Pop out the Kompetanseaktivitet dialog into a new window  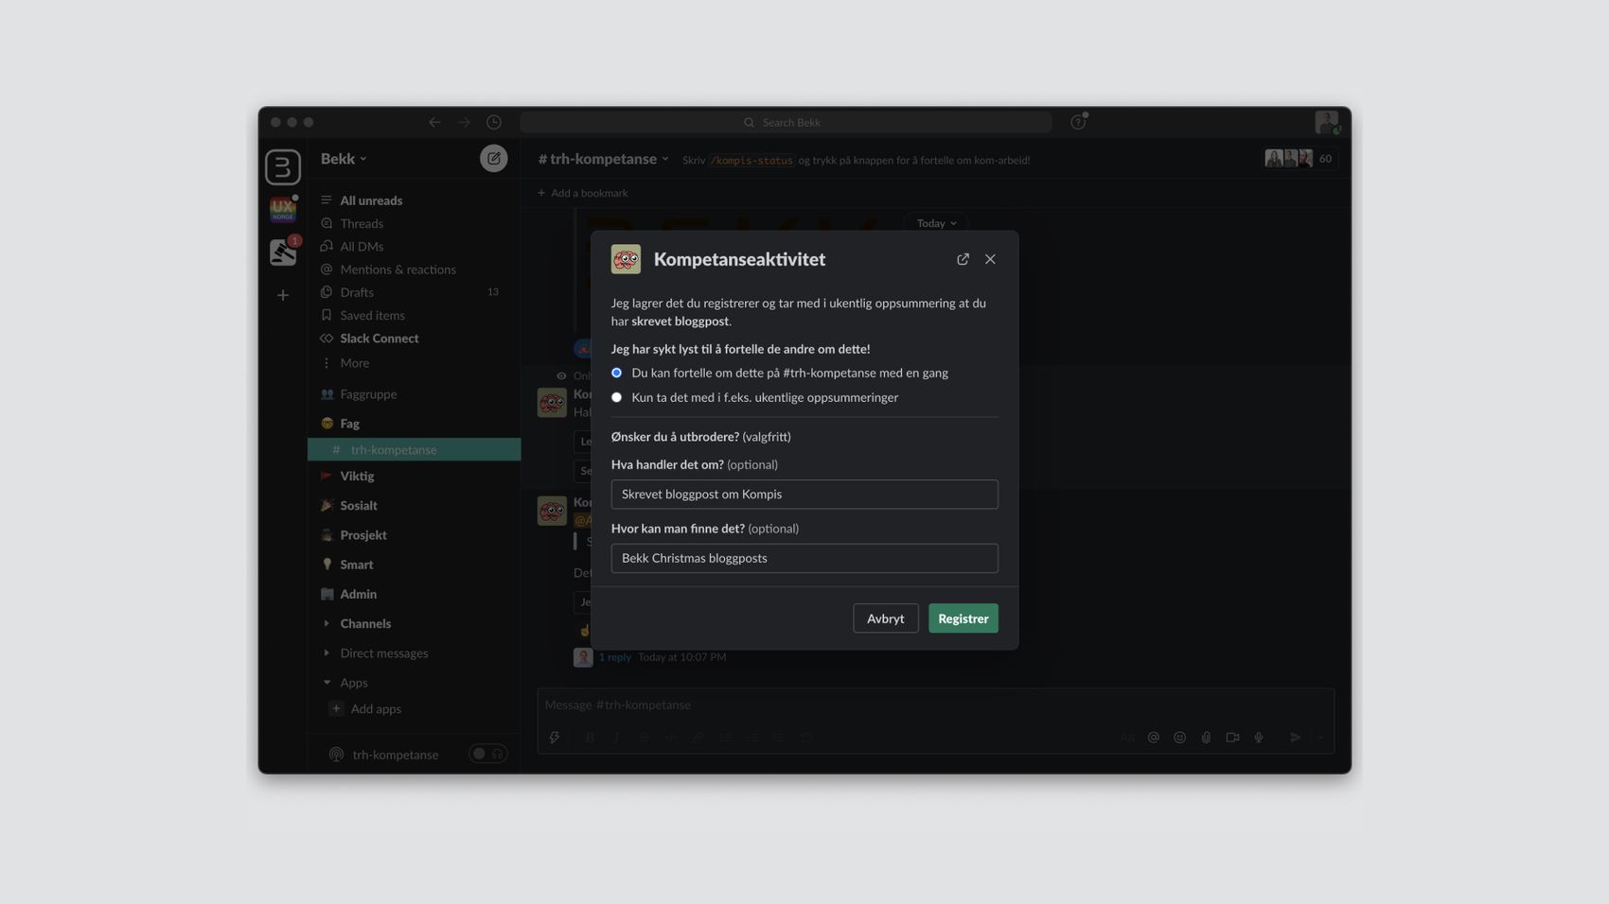[963, 259]
